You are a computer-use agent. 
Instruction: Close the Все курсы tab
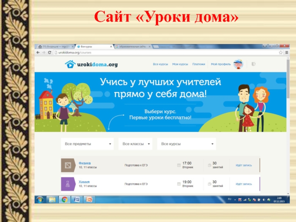point(111,47)
